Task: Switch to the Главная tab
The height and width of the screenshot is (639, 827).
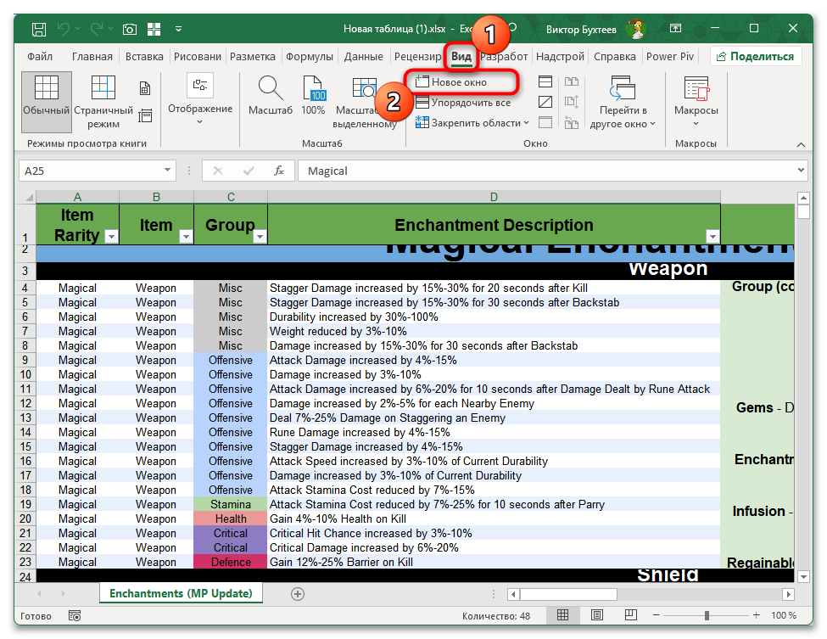Action: point(92,57)
